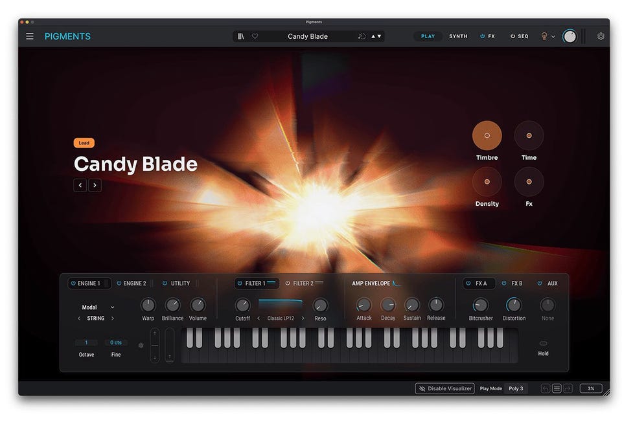Click Disable Visualizer button

(445, 388)
